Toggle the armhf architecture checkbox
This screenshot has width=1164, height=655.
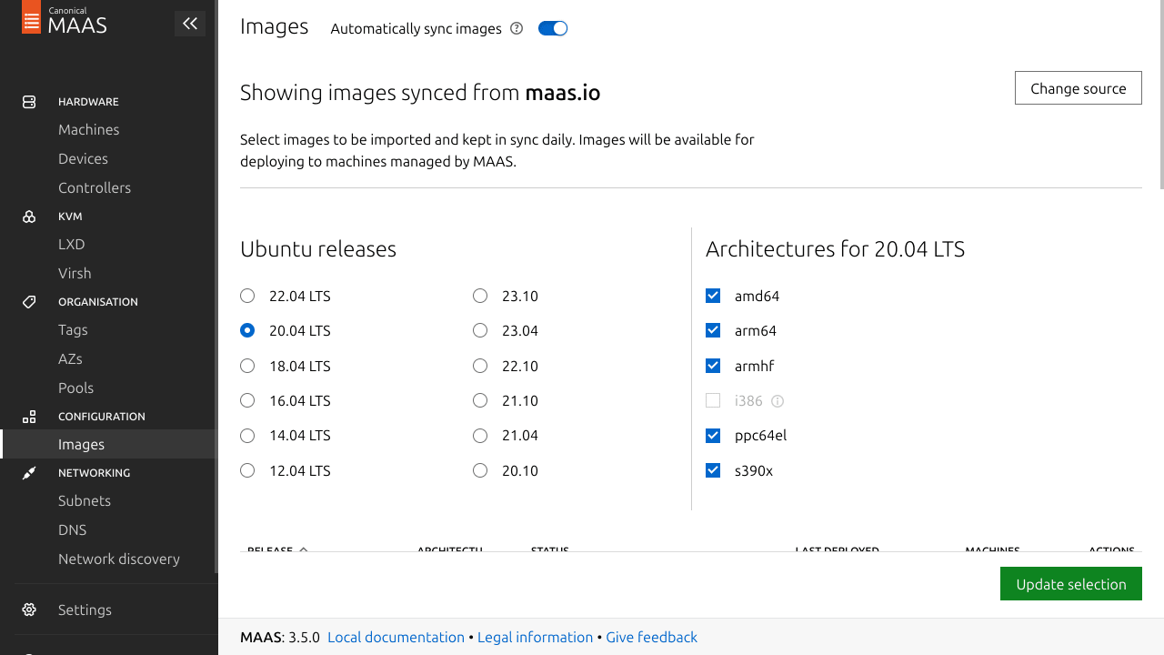(x=713, y=366)
